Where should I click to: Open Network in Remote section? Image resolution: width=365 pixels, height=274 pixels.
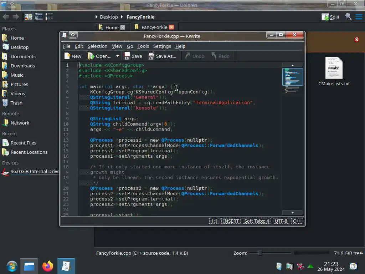tap(20, 123)
